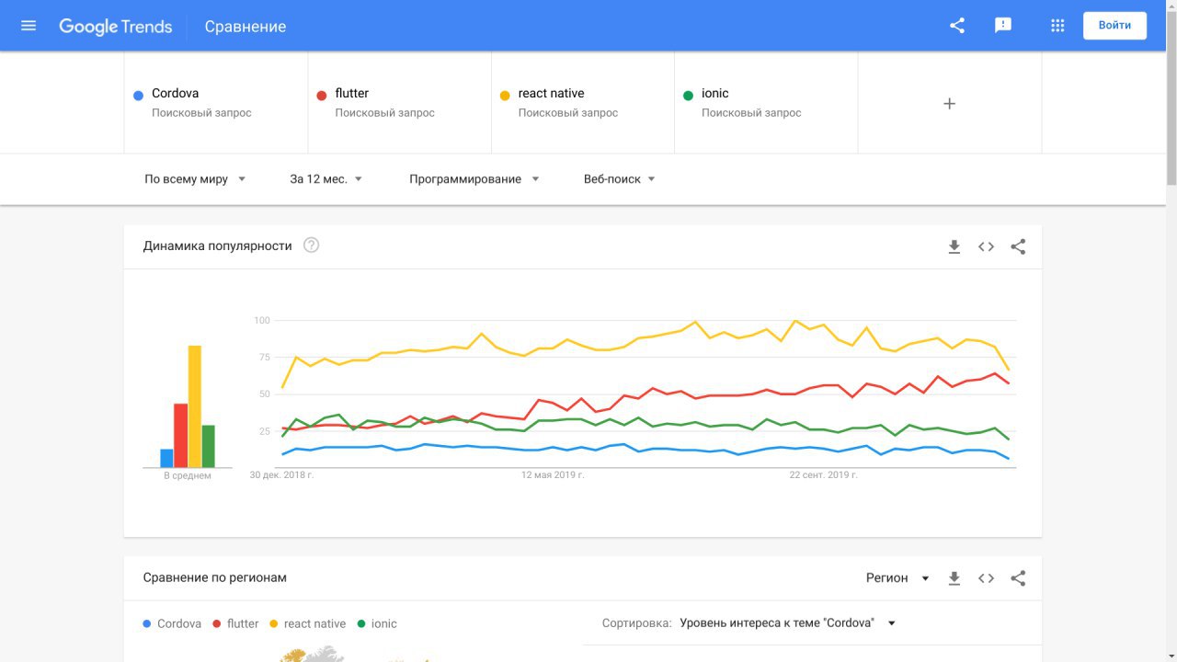Click the Google Trends logo
This screenshot has height=662, width=1177.
pyautogui.click(x=116, y=27)
